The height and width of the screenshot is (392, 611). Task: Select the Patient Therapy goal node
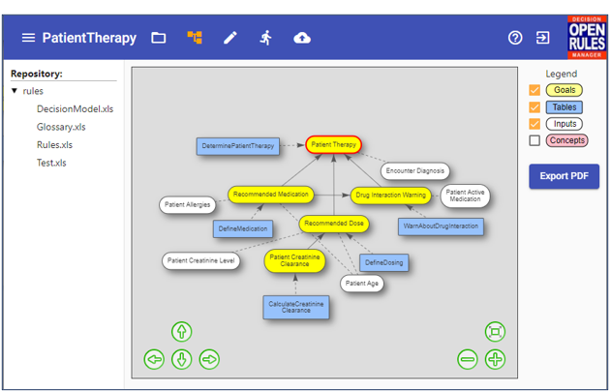334,145
